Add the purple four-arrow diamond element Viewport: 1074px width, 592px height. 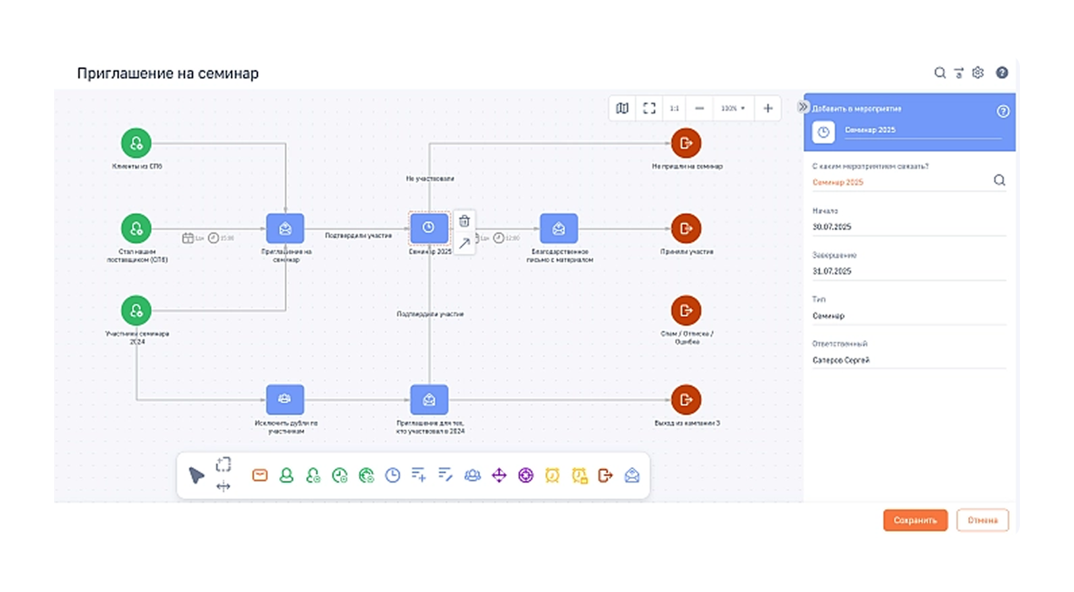click(x=499, y=476)
